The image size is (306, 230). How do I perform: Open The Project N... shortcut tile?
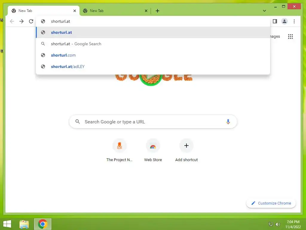120,151
